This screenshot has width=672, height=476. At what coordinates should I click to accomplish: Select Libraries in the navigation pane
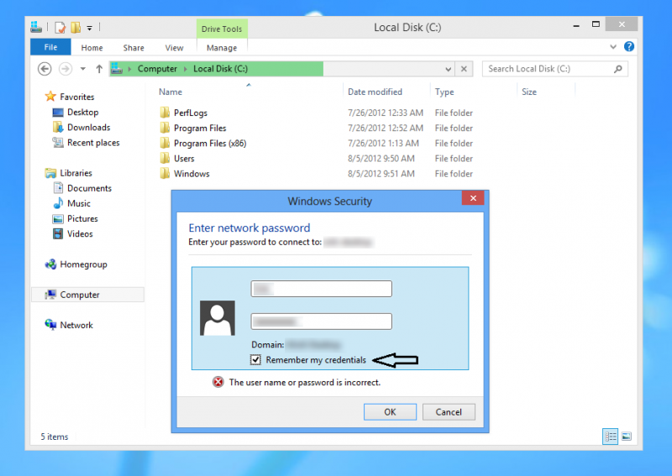coord(76,173)
